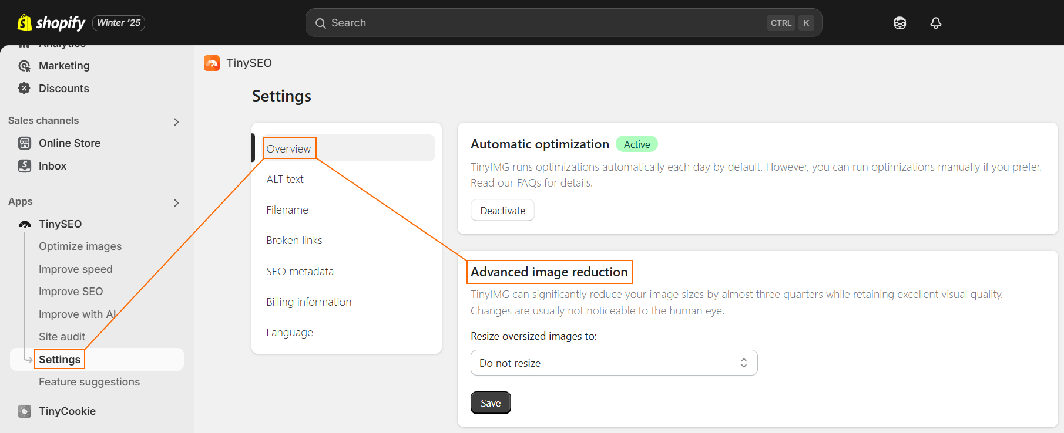This screenshot has height=433, width=1064.
Task: Open Feature suggestions page
Action: (89, 382)
